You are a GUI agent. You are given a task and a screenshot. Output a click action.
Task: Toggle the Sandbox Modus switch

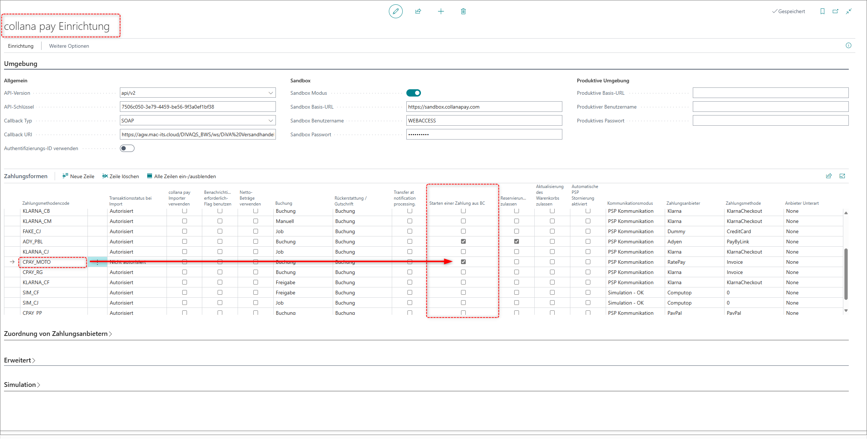pos(414,93)
